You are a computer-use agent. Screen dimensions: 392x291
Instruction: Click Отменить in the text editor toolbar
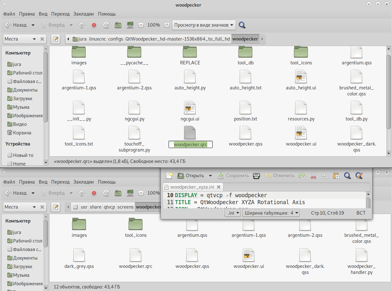pyautogui.click(x=280, y=175)
